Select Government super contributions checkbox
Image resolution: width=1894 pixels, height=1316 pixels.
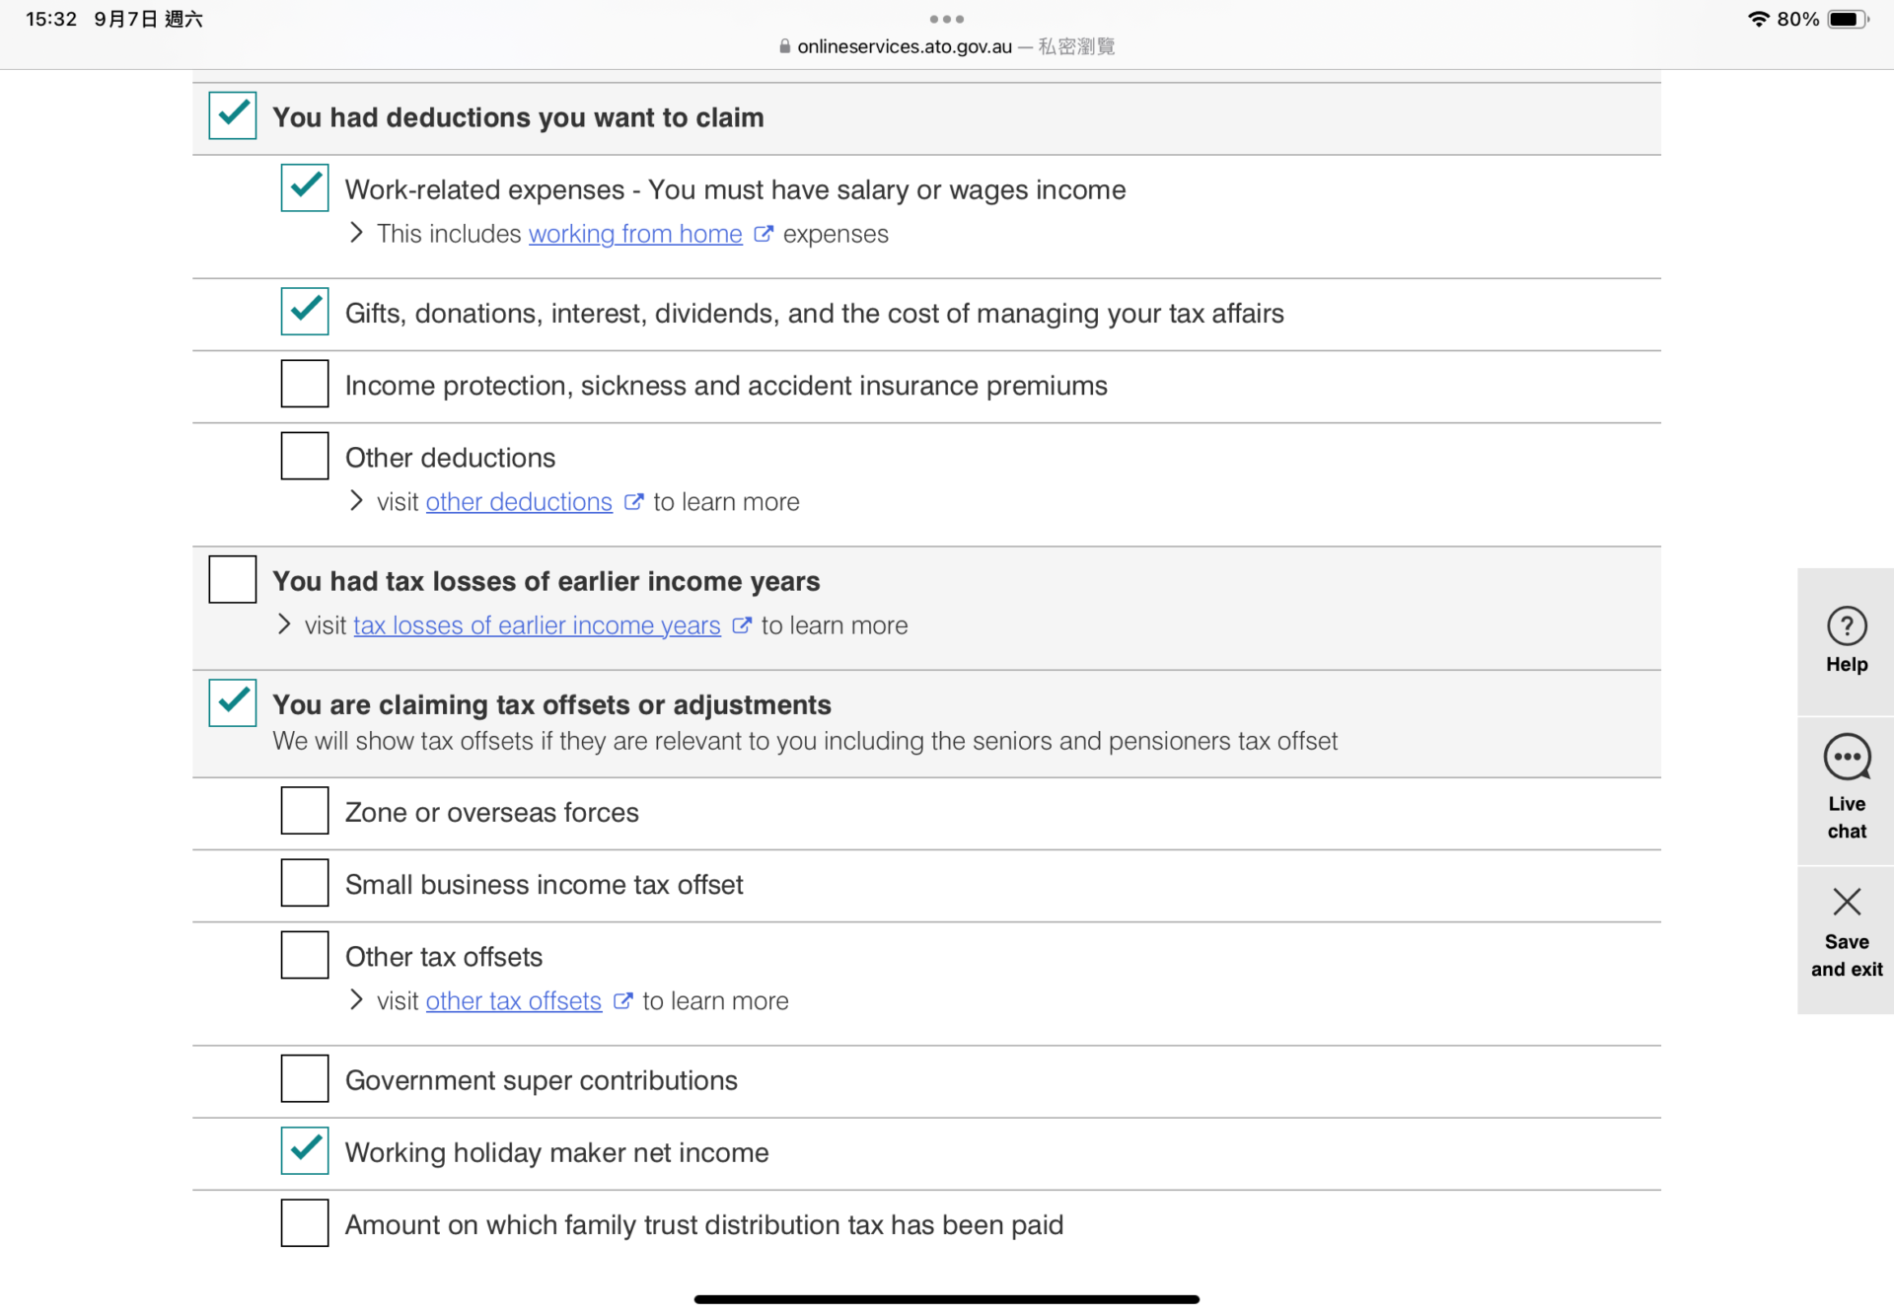(305, 1078)
